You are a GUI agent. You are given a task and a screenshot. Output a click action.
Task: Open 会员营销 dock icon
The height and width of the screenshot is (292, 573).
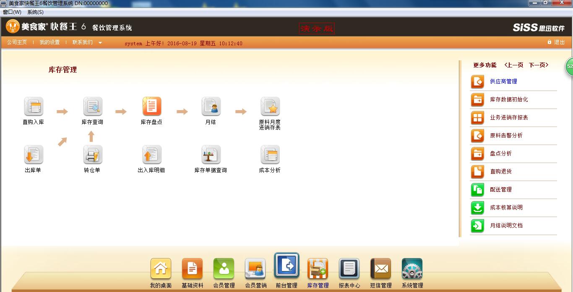[x=255, y=269]
